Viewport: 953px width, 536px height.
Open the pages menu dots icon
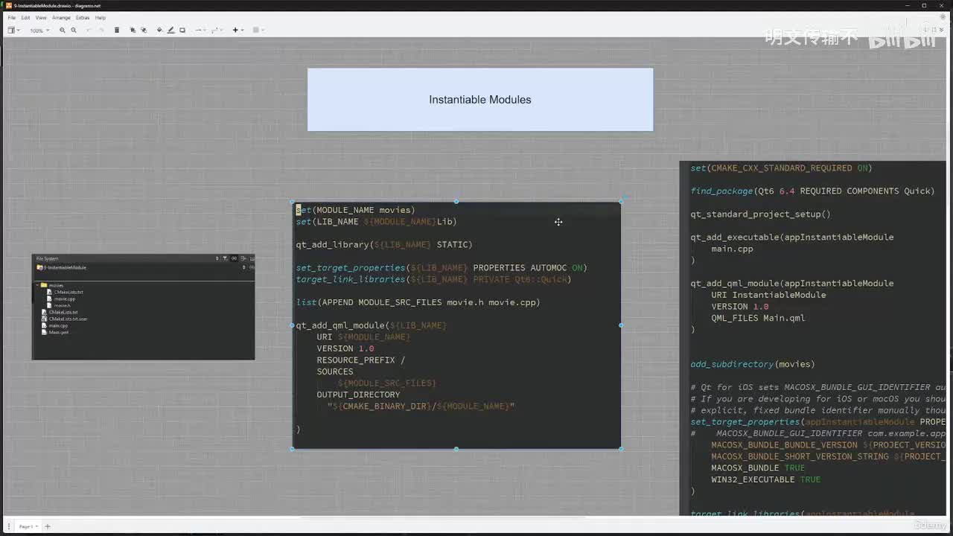pos(9,526)
